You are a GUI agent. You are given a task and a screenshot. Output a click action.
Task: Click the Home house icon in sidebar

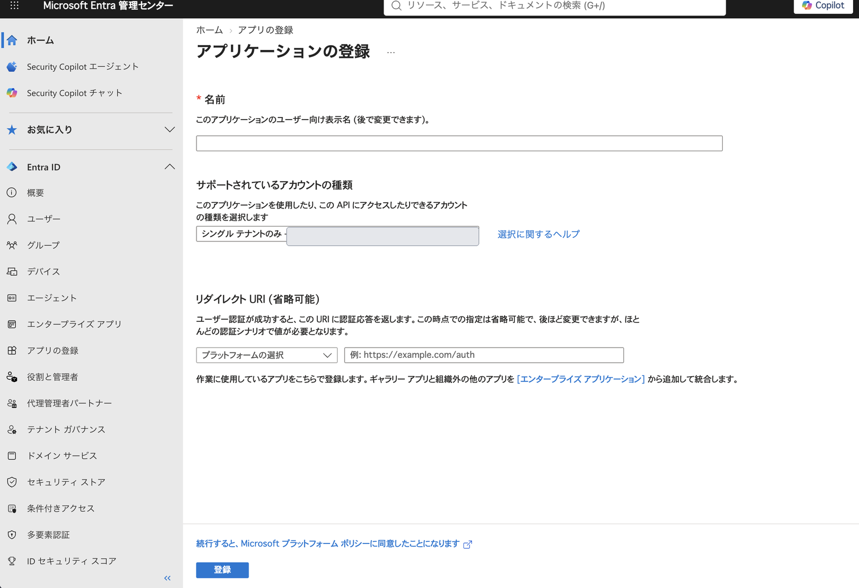point(12,40)
